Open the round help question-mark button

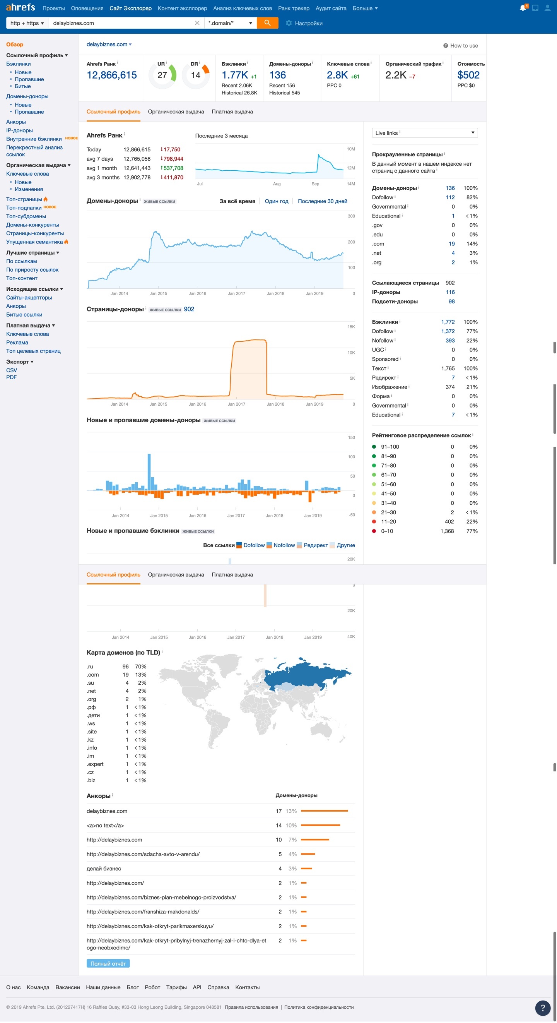pyautogui.click(x=542, y=1008)
